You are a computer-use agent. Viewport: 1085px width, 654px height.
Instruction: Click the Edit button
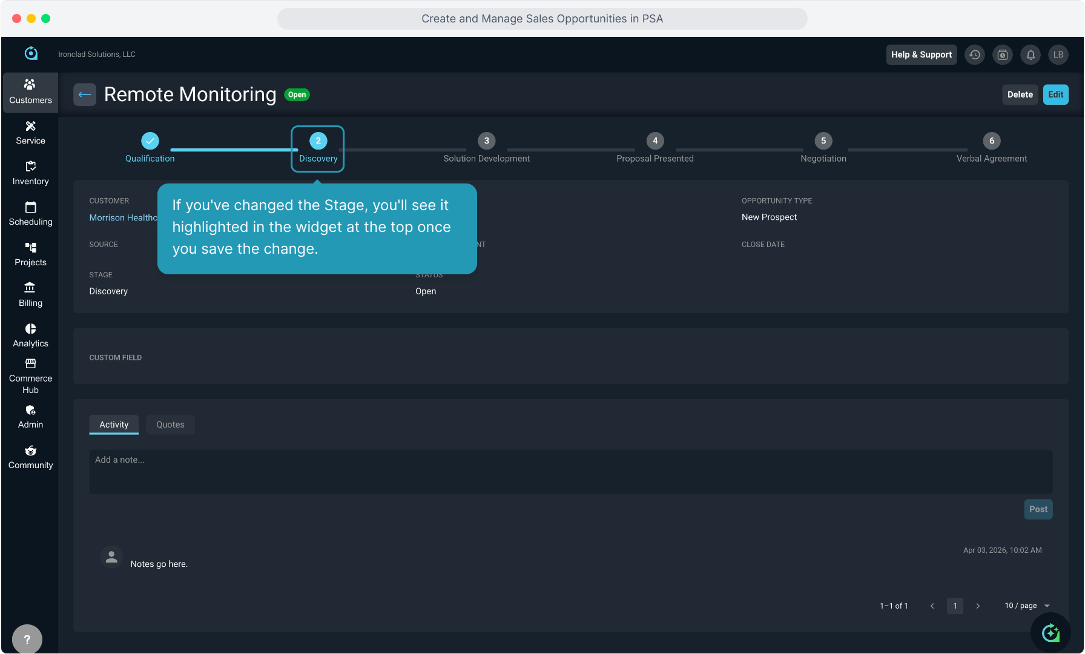click(x=1055, y=94)
